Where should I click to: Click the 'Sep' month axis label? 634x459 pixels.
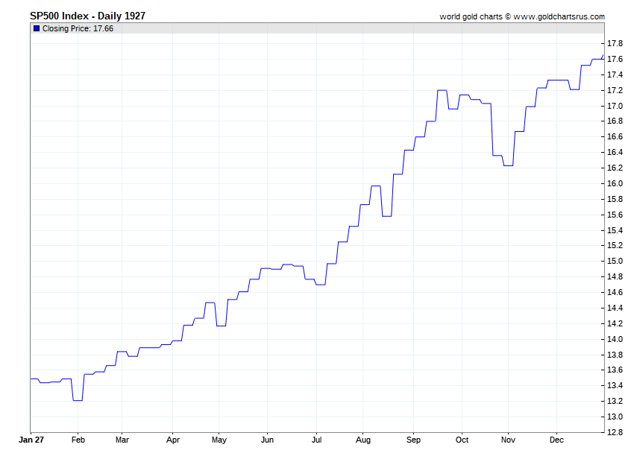(412, 440)
